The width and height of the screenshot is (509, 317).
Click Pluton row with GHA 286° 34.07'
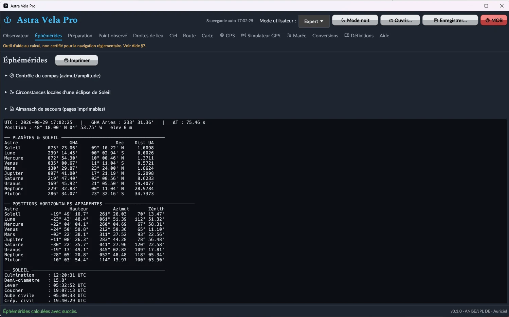79,194
